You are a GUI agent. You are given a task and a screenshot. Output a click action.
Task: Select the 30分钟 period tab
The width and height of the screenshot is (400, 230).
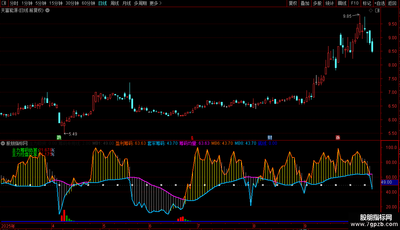pyautogui.click(x=72, y=4)
